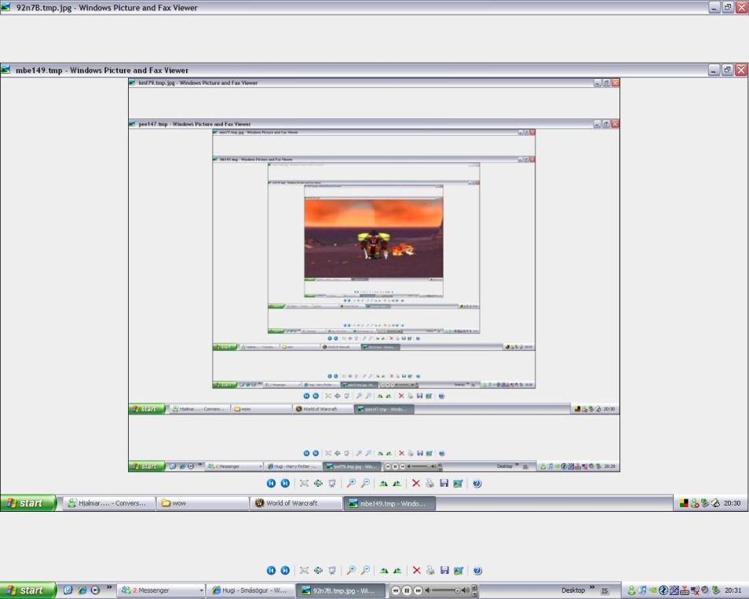Click the NVIDIA tray icon
This screenshot has width=749, height=599.
(x=652, y=591)
